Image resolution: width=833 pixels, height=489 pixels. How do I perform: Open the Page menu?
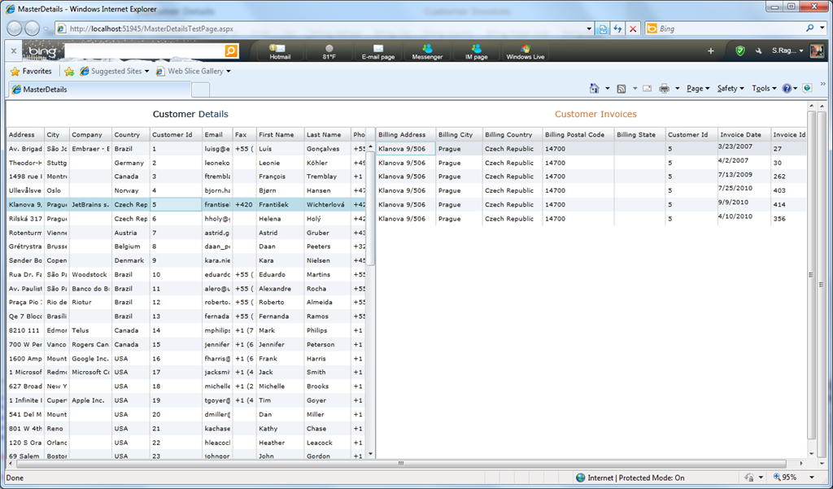698,89
